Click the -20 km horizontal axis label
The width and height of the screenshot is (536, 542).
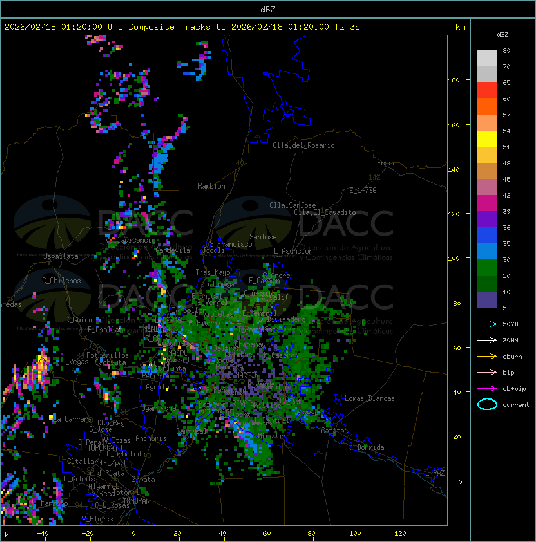point(88,534)
